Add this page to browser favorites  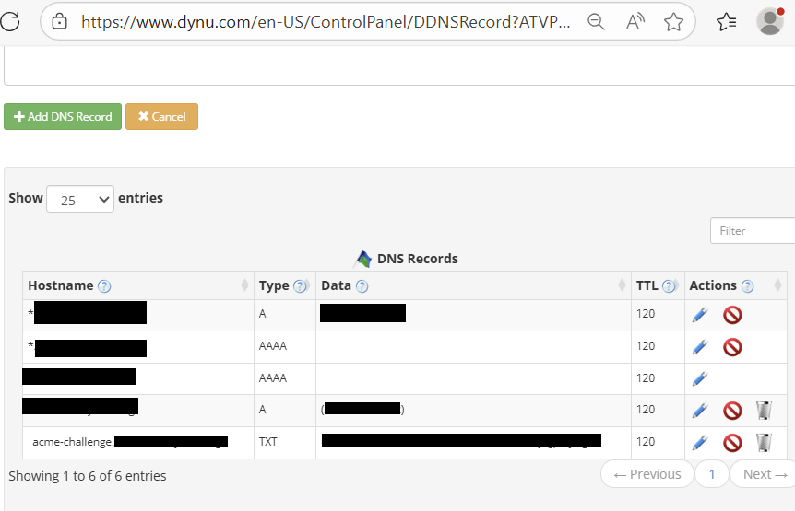click(x=673, y=21)
